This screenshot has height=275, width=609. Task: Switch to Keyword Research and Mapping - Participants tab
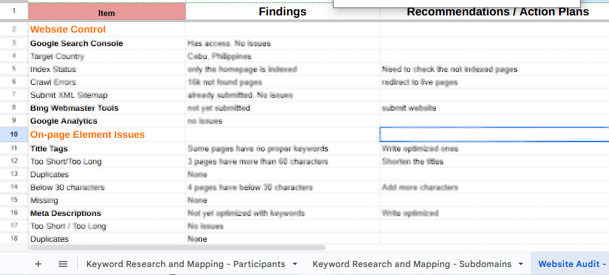click(185, 264)
